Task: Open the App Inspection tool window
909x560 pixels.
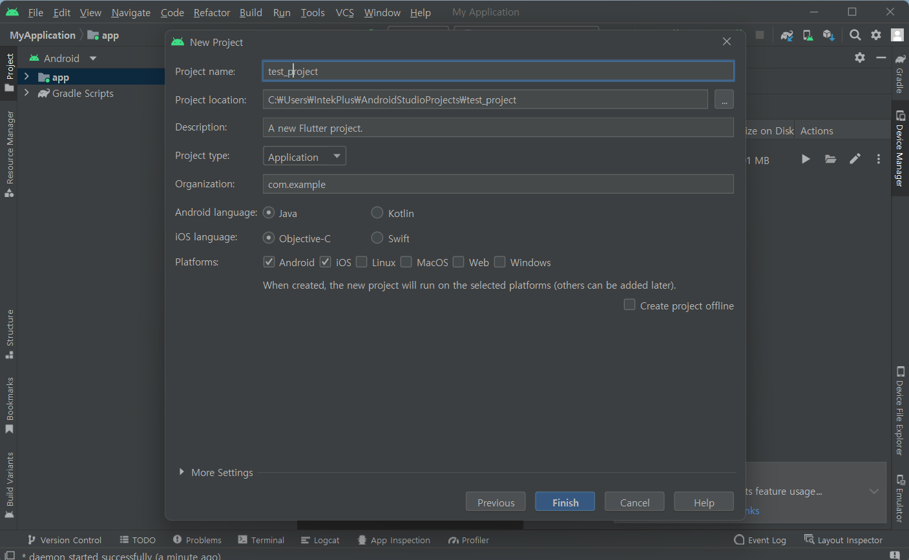Action: tap(393, 540)
